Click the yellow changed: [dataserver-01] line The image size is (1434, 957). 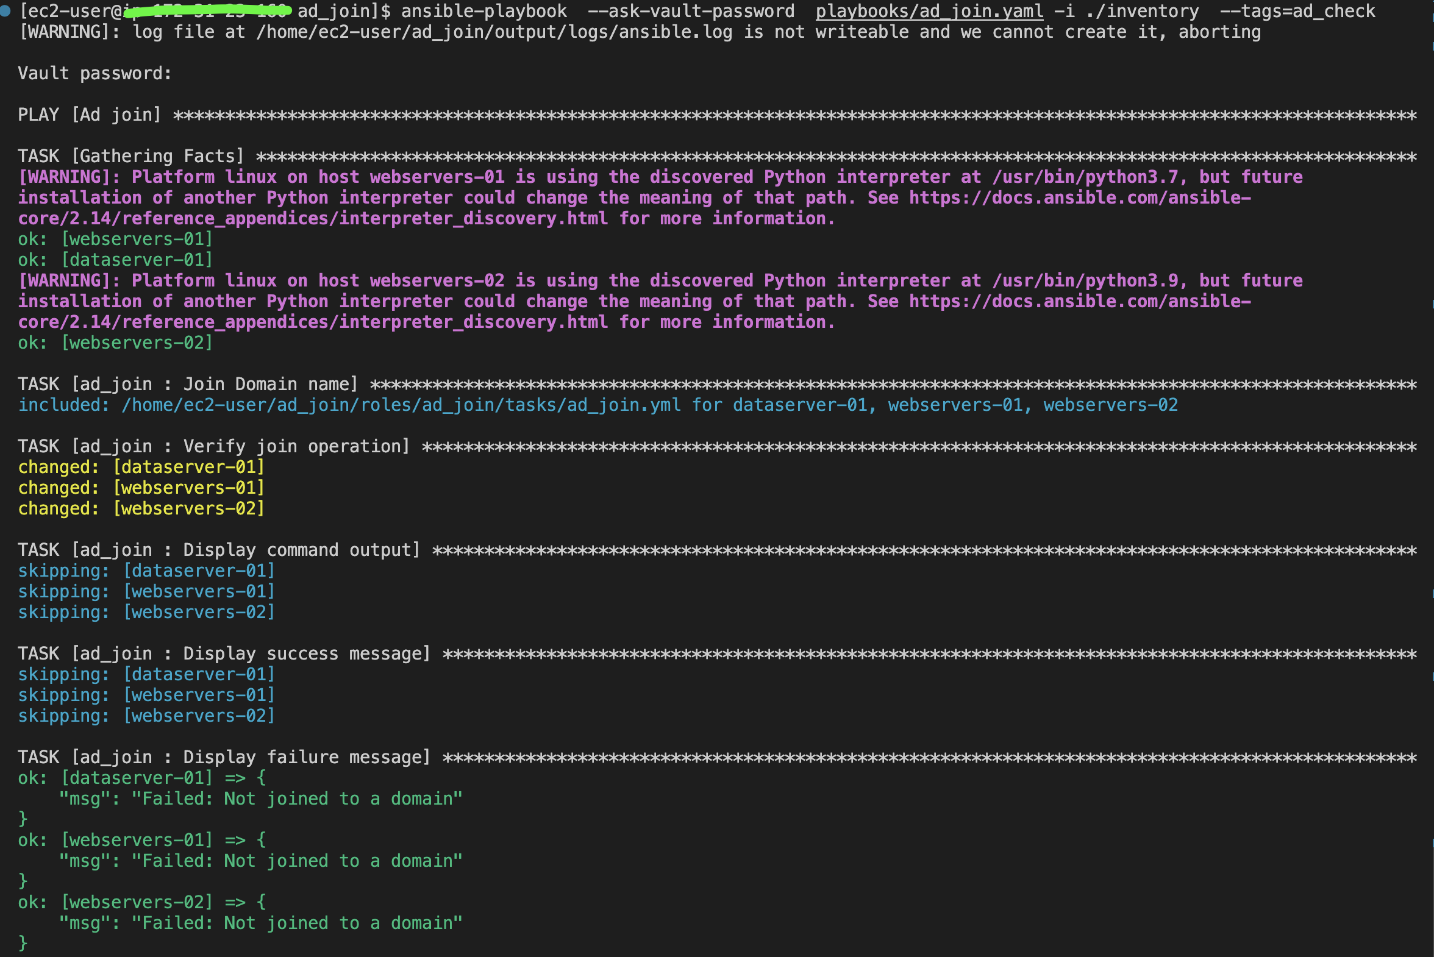[141, 467]
